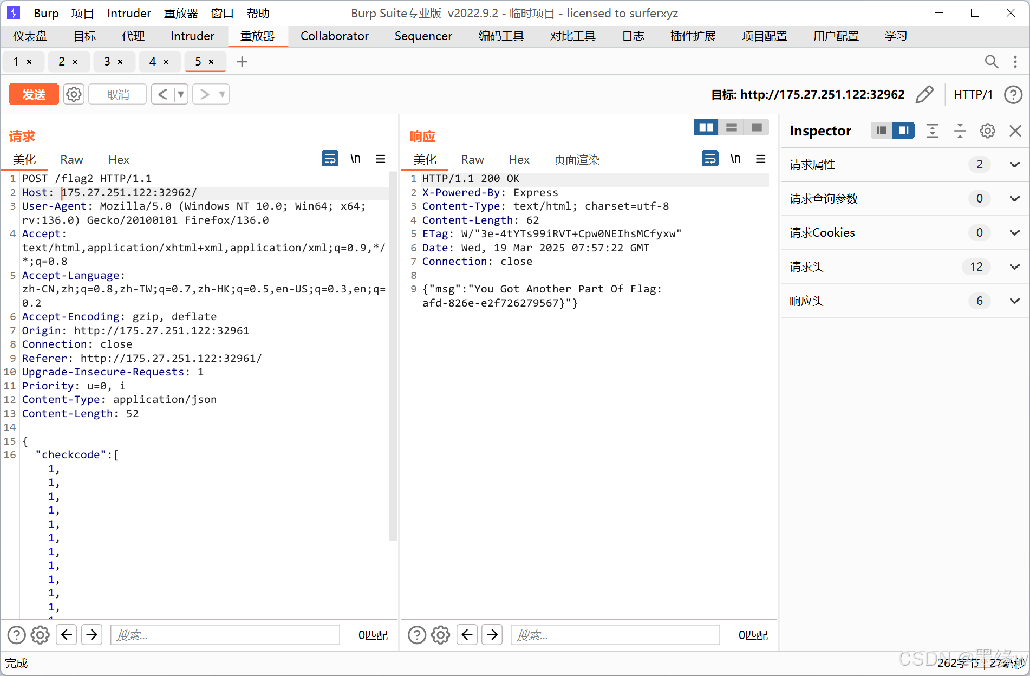Open request panel hamburger menu

[381, 159]
